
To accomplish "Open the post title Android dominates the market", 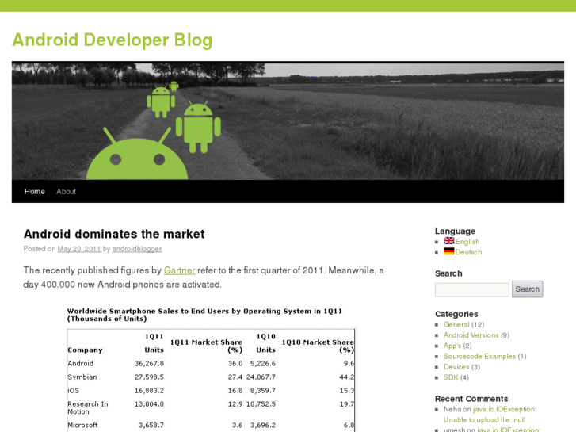I will [114, 234].
